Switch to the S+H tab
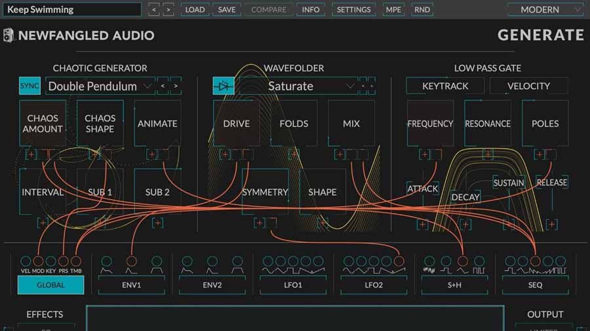 click(454, 285)
